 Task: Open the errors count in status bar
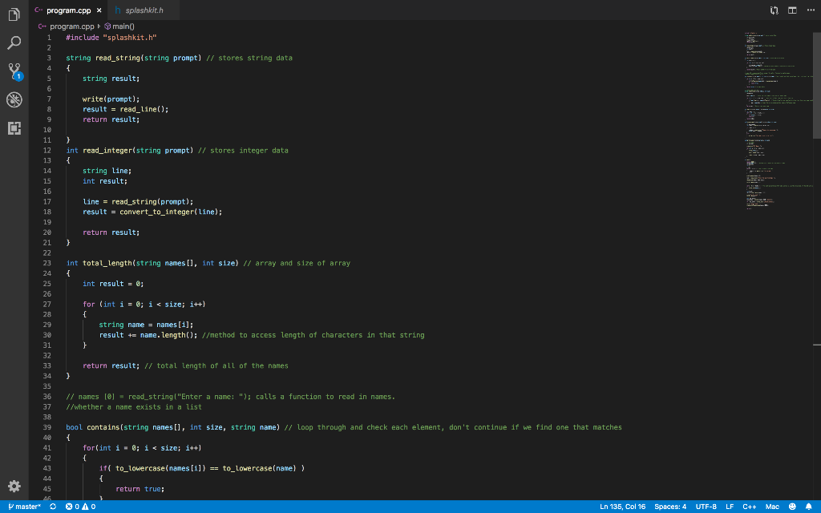tap(72, 507)
